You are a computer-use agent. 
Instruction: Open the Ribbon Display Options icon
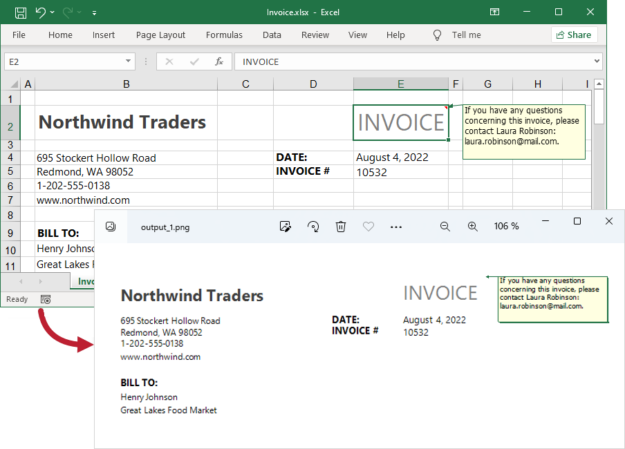click(x=494, y=12)
